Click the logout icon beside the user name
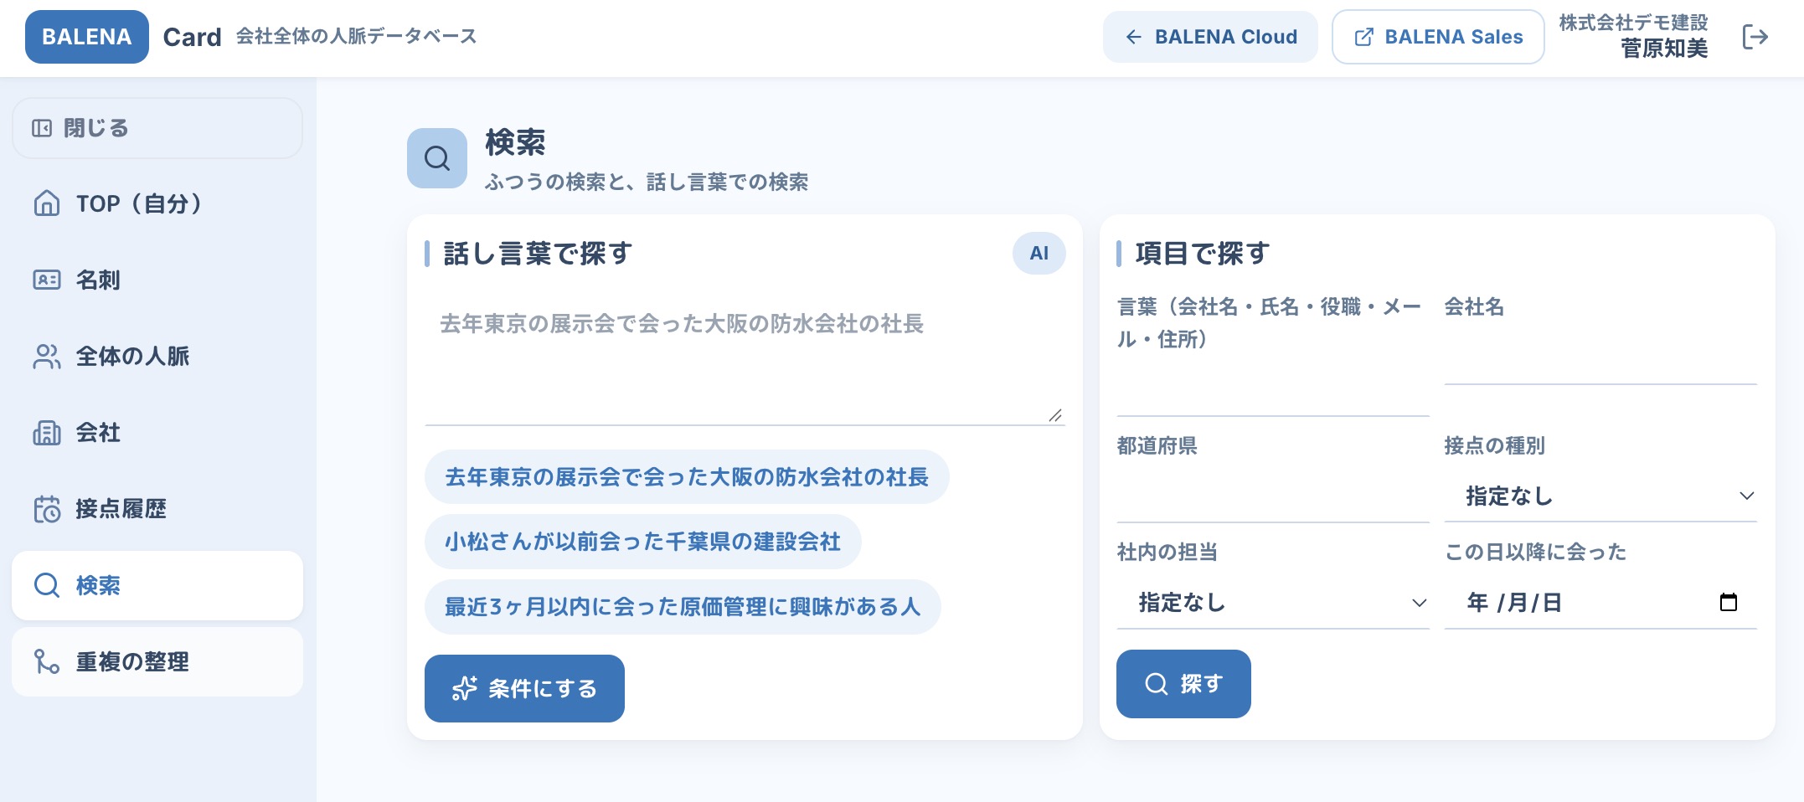 [1755, 37]
